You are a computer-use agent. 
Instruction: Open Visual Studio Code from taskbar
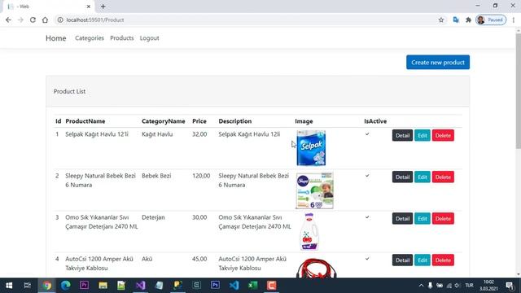click(234, 286)
